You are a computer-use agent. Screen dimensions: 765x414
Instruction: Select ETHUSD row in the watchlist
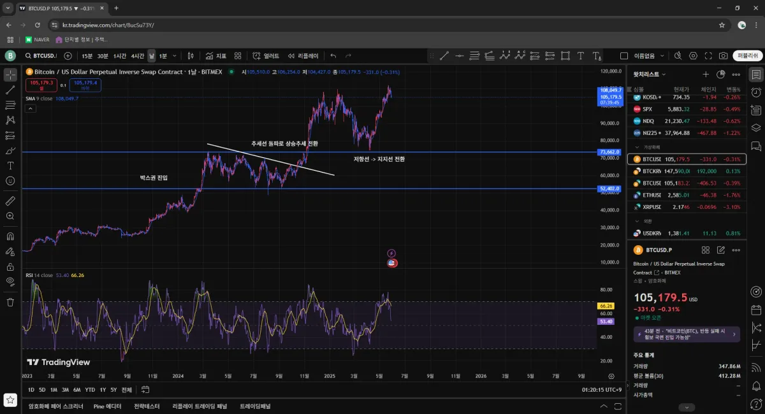(687, 195)
